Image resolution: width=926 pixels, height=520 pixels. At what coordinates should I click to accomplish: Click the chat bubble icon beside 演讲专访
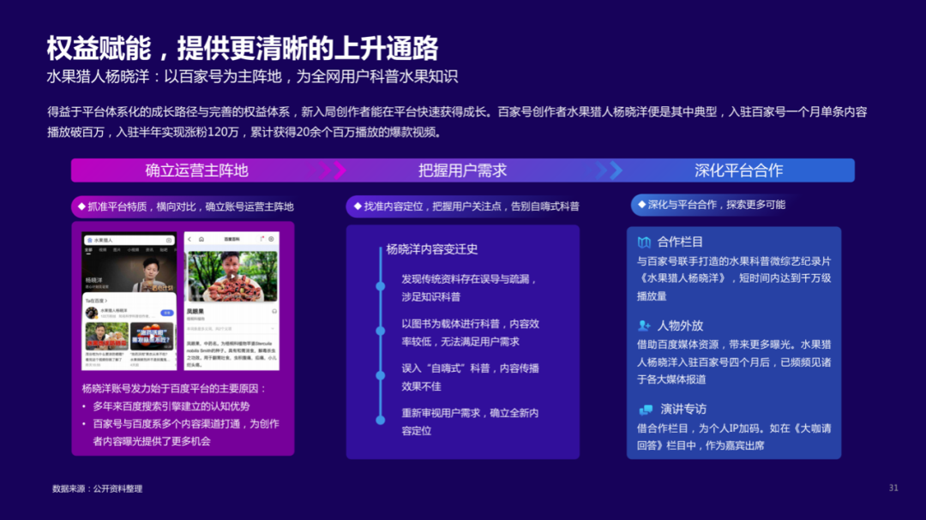click(x=646, y=409)
